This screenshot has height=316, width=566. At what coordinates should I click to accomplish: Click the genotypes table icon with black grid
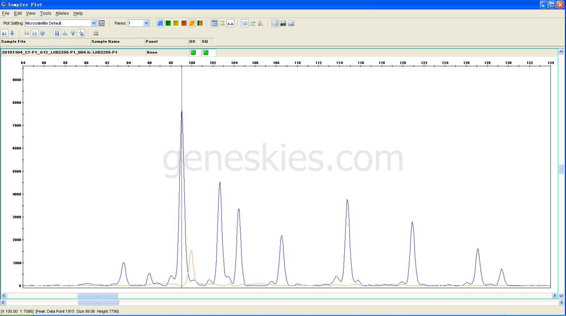pos(283,23)
